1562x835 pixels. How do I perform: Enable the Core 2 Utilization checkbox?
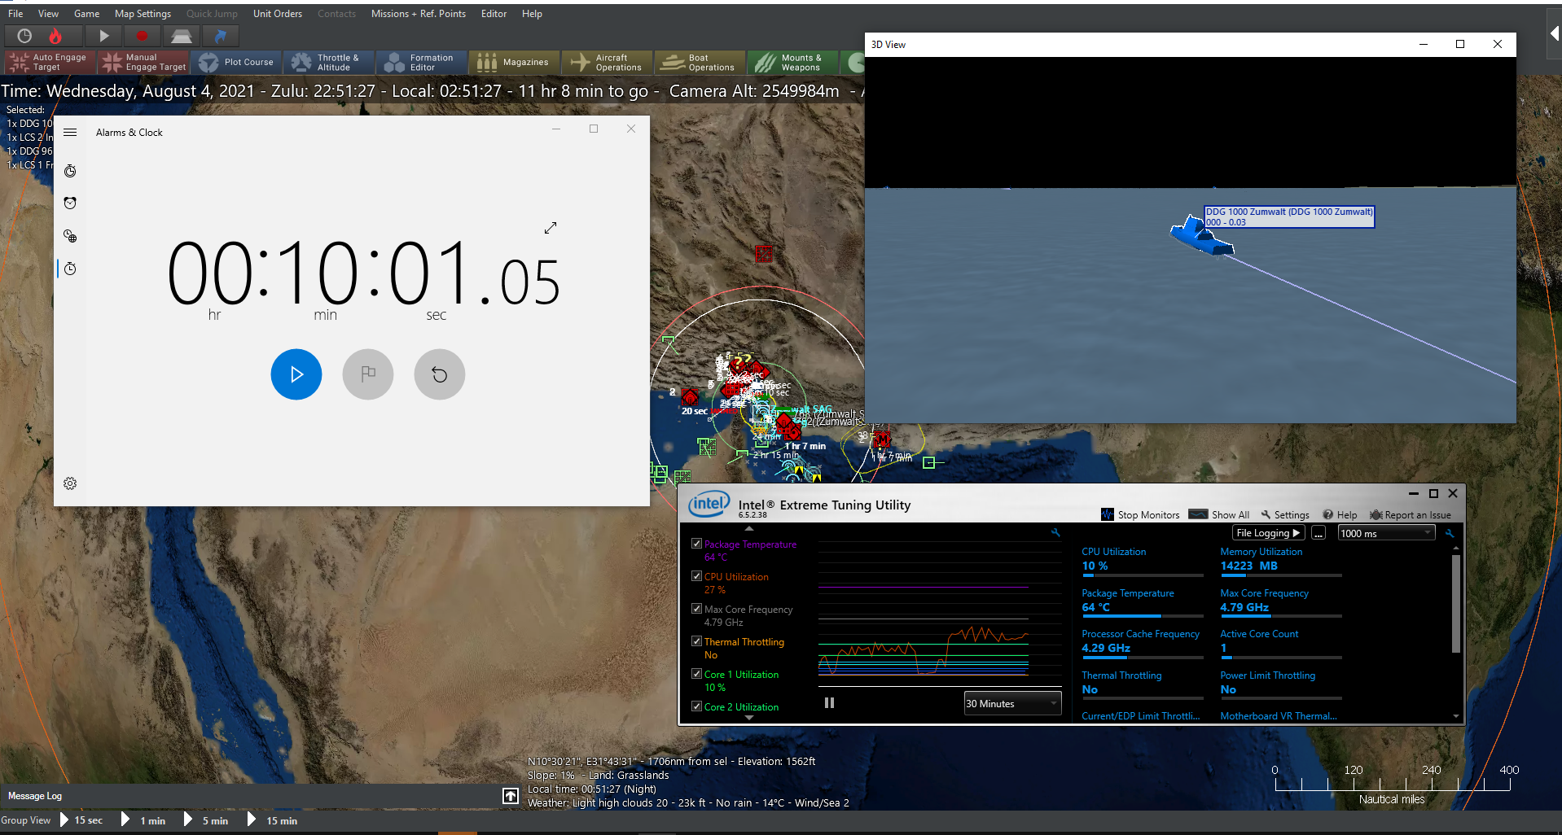click(696, 706)
